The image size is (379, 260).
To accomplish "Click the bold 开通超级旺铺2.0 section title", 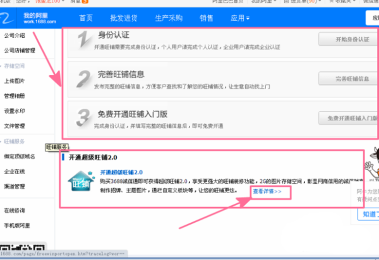I will 93,157.
